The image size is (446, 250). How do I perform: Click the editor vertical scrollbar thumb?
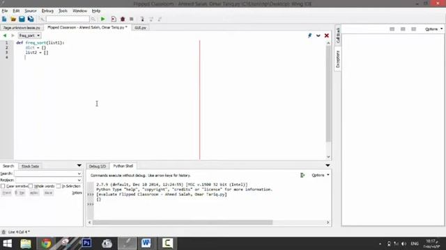pos(328,94)
